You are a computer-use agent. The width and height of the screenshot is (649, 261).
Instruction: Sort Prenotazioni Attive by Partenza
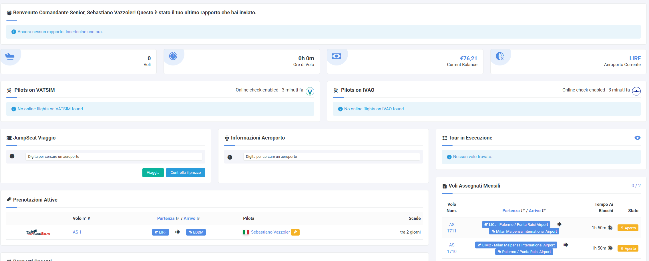click(x=166, y=218)
